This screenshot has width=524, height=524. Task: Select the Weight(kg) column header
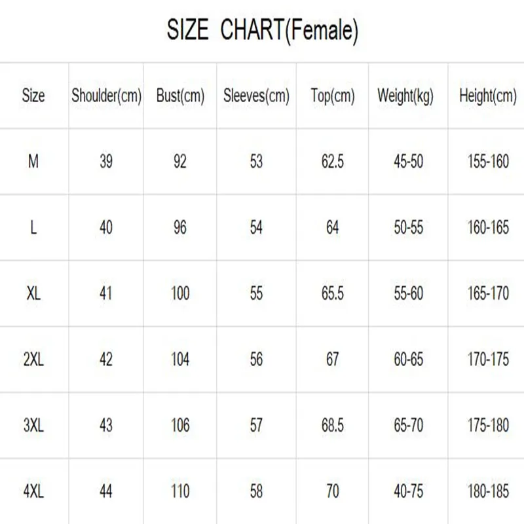coord(409,96)
